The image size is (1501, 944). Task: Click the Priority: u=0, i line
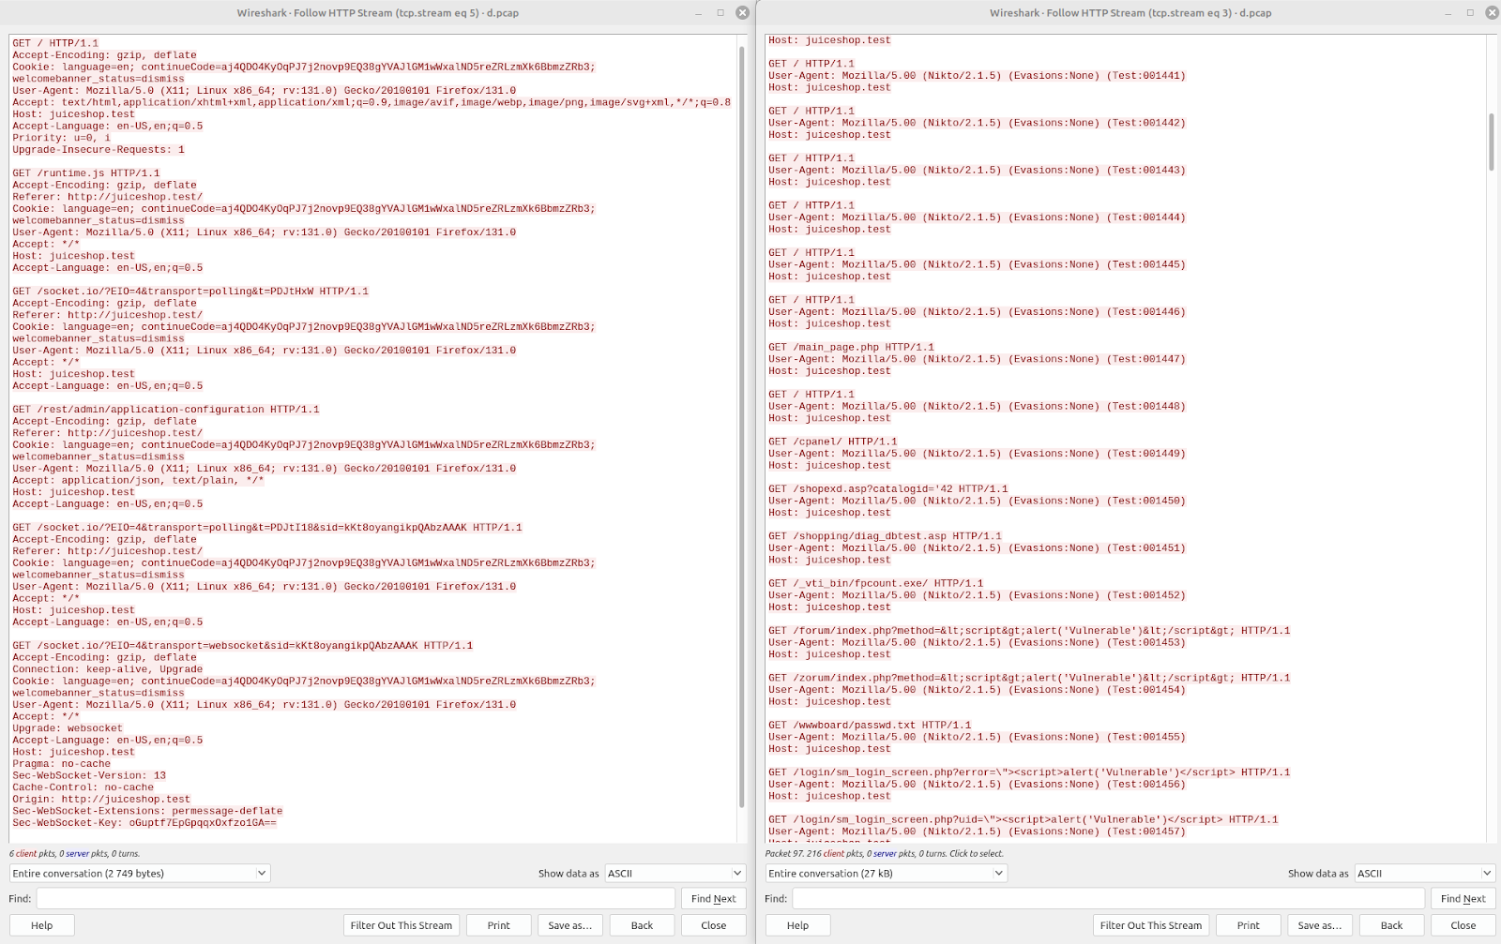coord(61,138)
